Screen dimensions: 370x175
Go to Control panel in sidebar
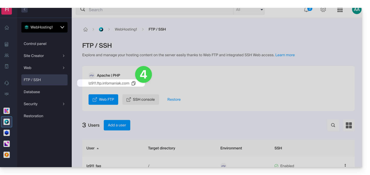[35, 44]
